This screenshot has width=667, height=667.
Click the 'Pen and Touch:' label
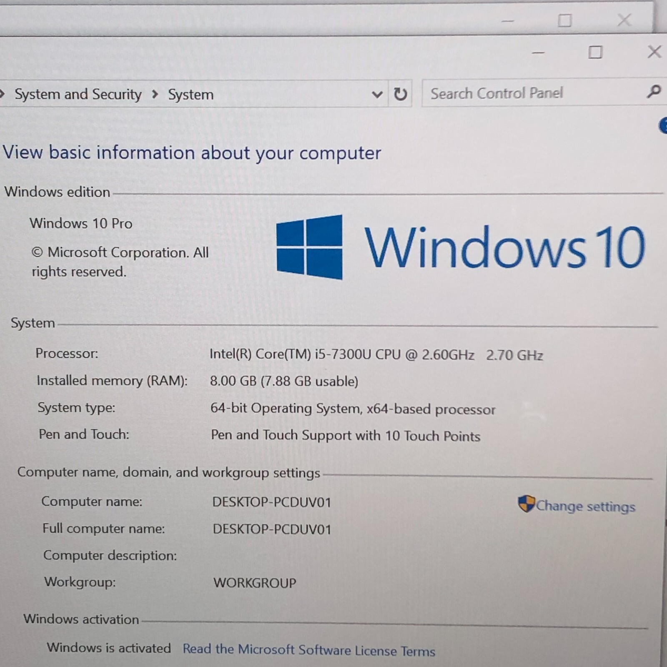point(84,434)
